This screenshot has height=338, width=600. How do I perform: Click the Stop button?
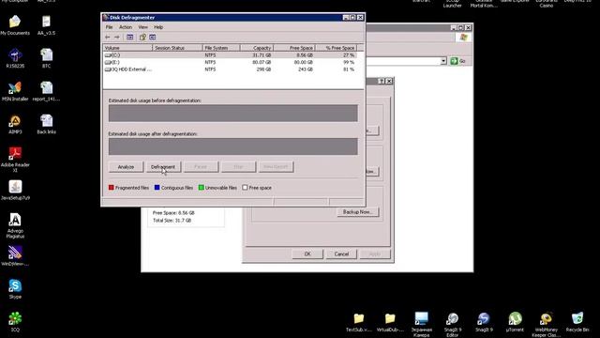[238, 167]
